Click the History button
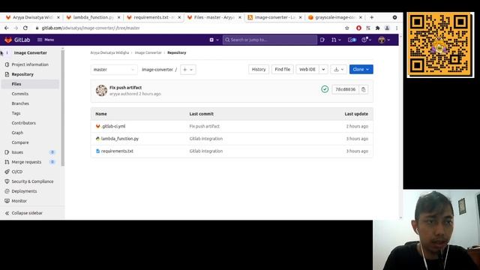This screenshot has width=480, height=270. pos(259,70)
